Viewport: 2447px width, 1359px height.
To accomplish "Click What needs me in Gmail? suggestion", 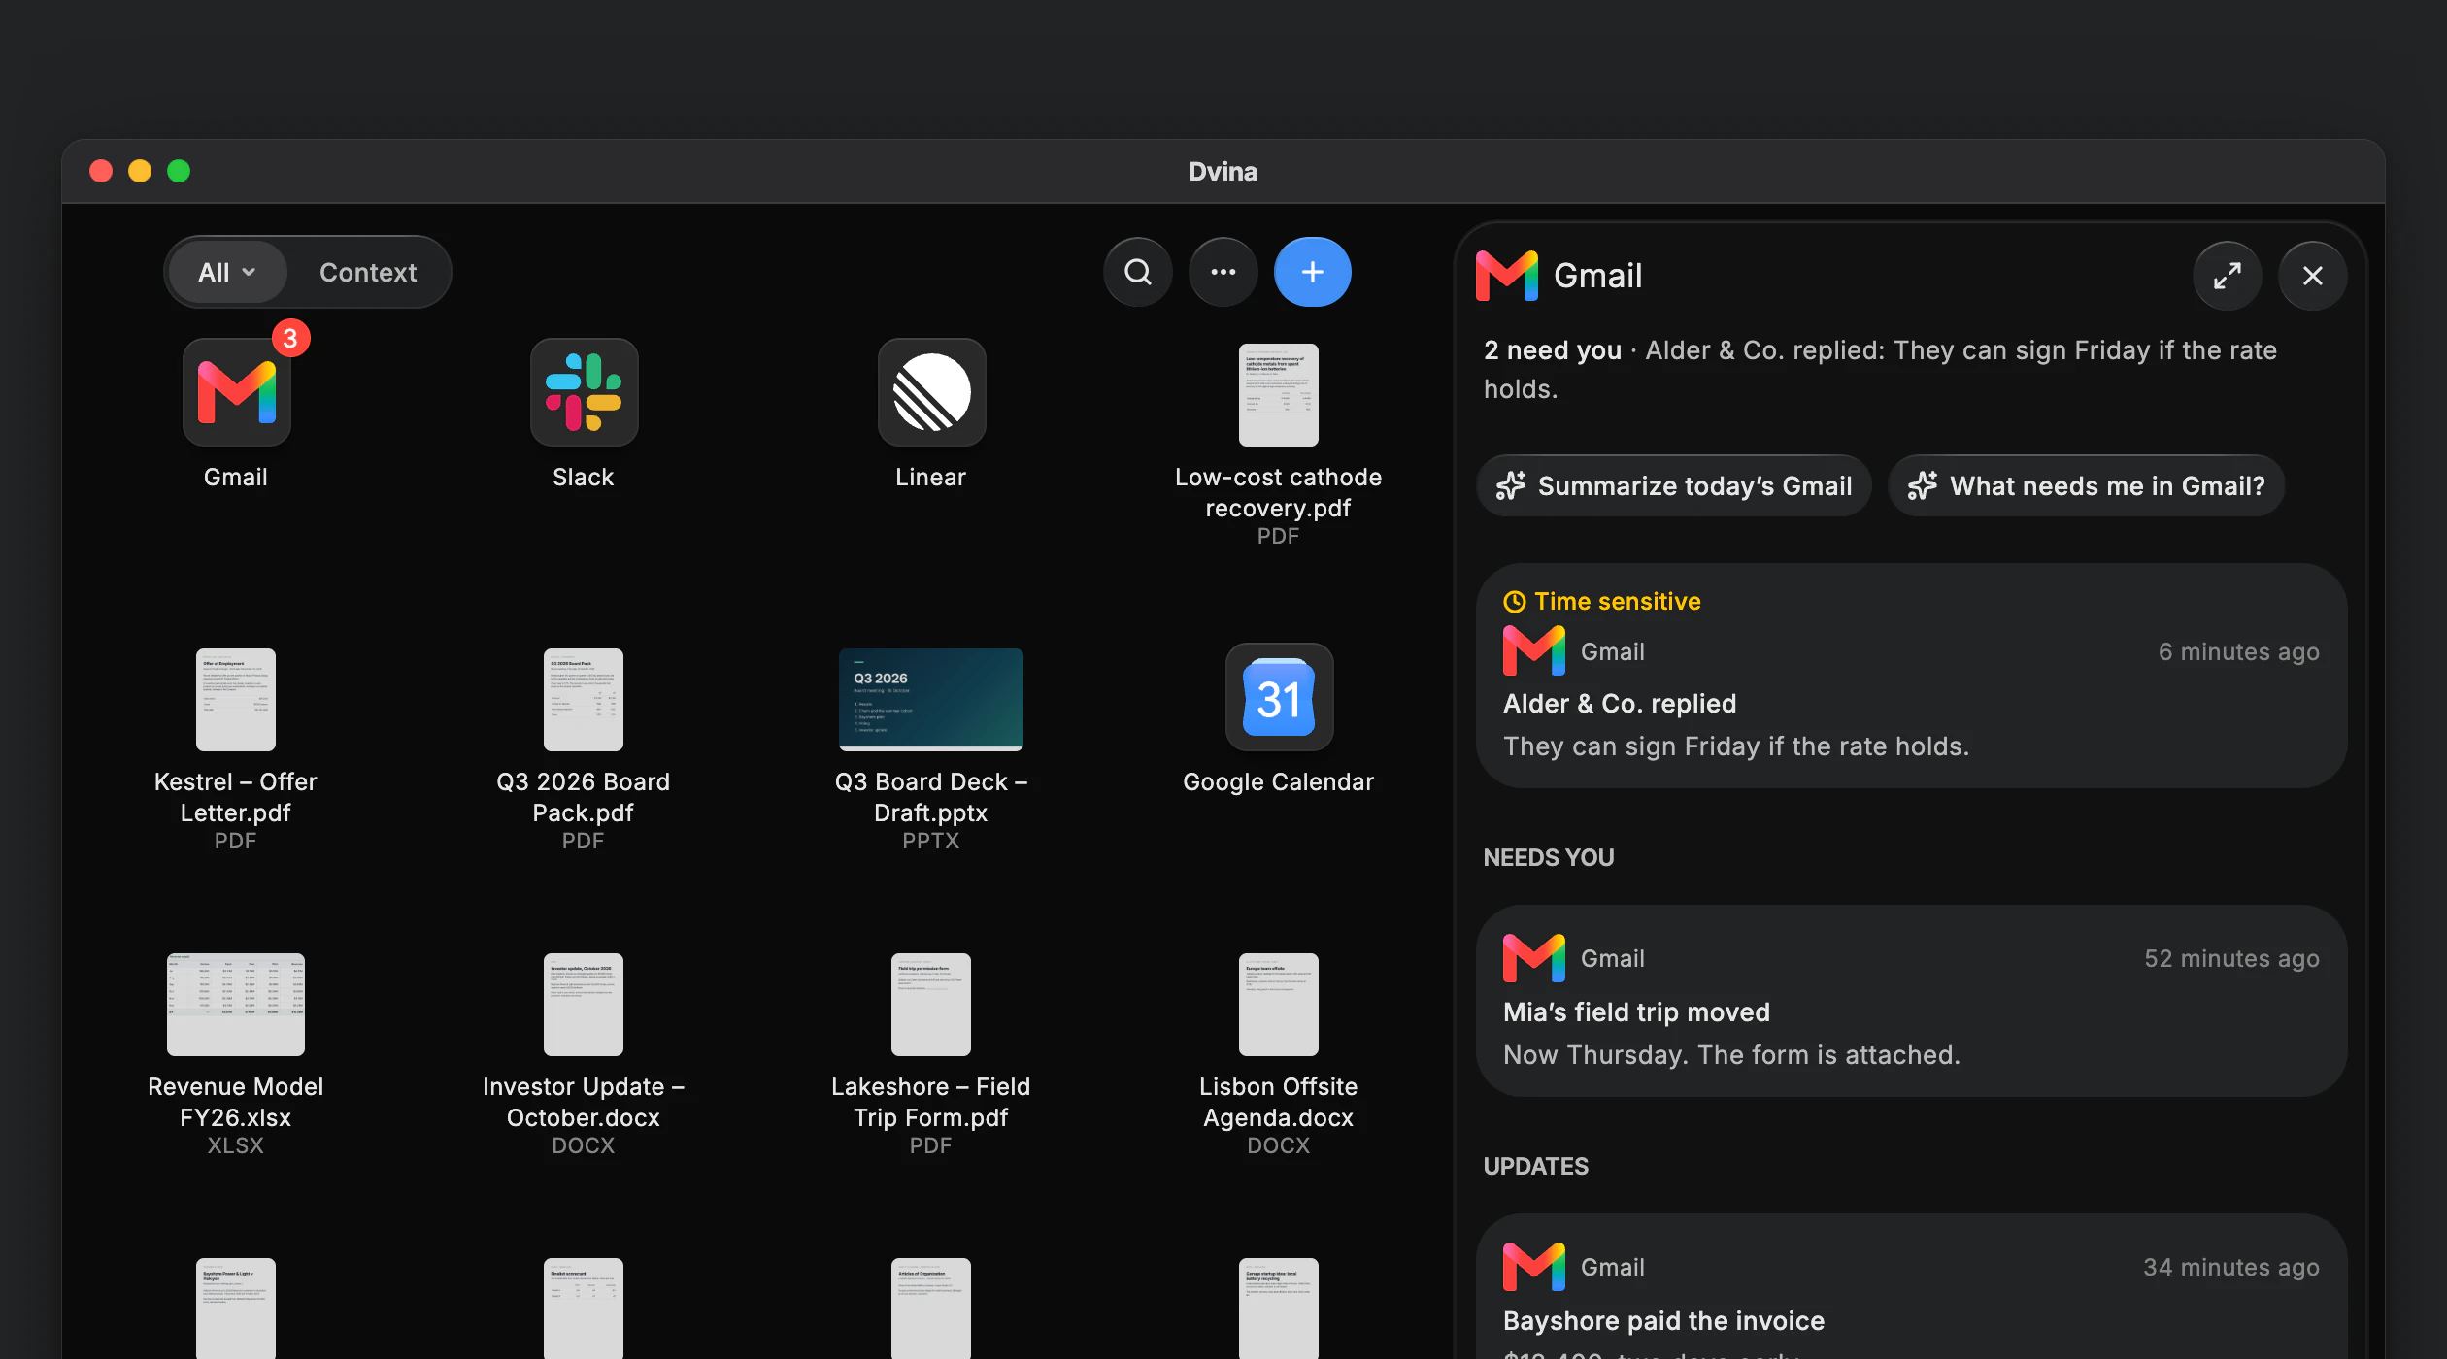I will (x=2087, y=485).
